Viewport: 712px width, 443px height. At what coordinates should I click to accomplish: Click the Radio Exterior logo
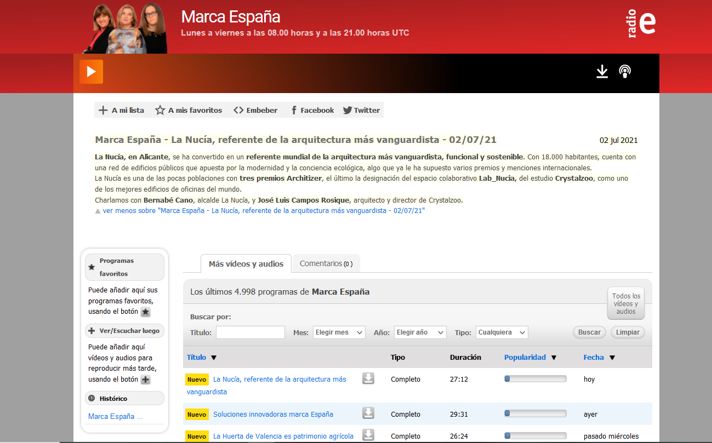[x=642, y=22]
